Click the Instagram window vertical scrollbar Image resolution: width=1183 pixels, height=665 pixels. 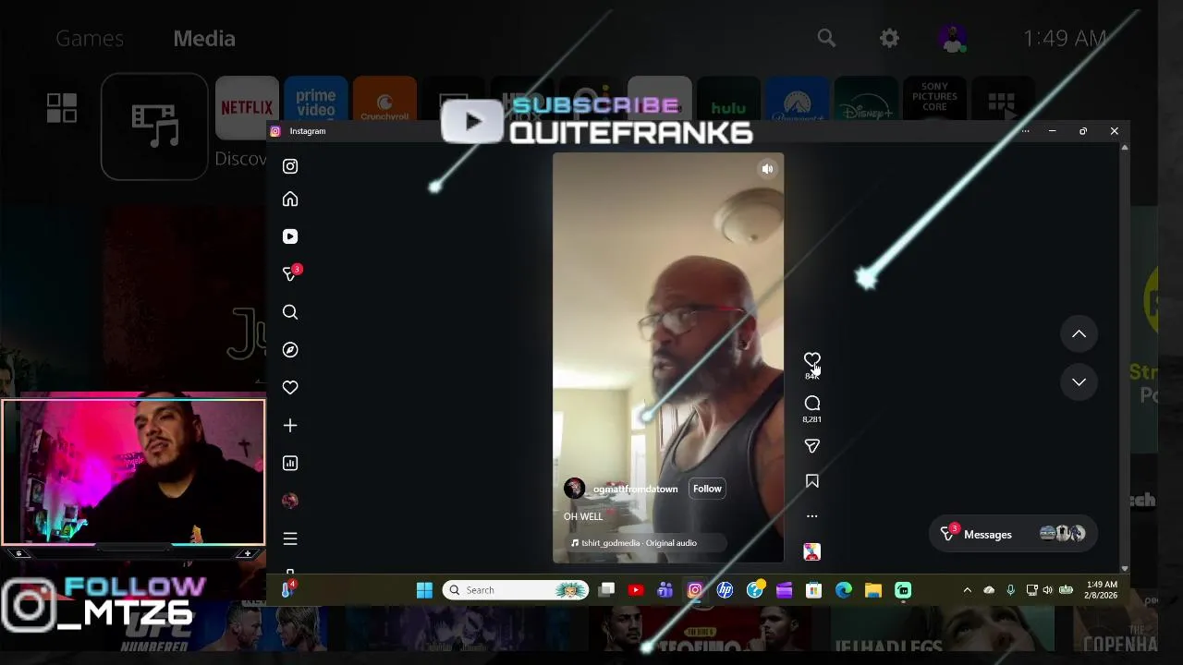[x=1124, y=358]
